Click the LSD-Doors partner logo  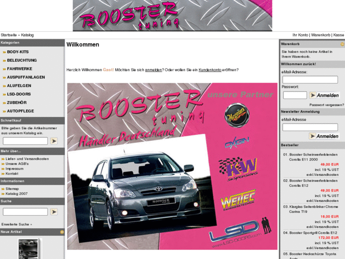click(x=240, y=232)
